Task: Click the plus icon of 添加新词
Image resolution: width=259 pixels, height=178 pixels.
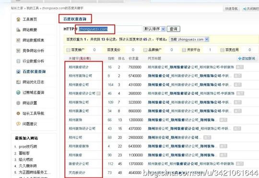Action: pyautogui.click(x=239, y=58)
